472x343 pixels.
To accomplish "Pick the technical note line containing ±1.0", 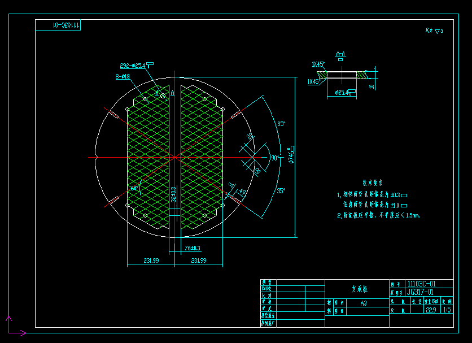I will coord(375,205).
